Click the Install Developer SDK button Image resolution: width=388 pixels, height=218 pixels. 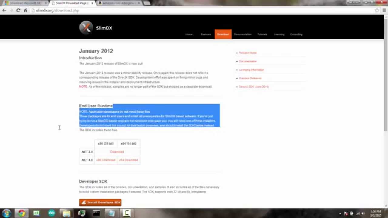[100, 202]
